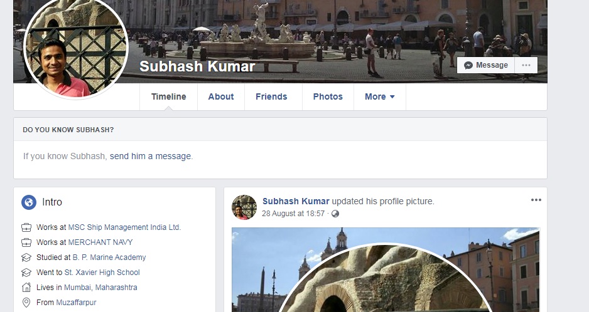Open St. Xavier High School link

click(102, 273)
